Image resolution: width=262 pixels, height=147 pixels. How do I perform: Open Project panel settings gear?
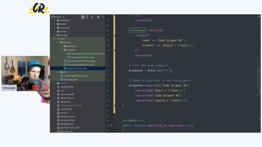98,17
